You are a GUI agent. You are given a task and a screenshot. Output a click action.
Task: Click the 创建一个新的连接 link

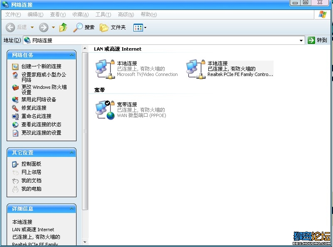pos(42,66)
